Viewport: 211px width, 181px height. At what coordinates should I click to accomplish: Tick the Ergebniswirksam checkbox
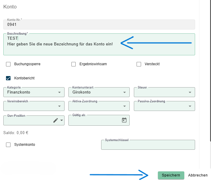74,64
